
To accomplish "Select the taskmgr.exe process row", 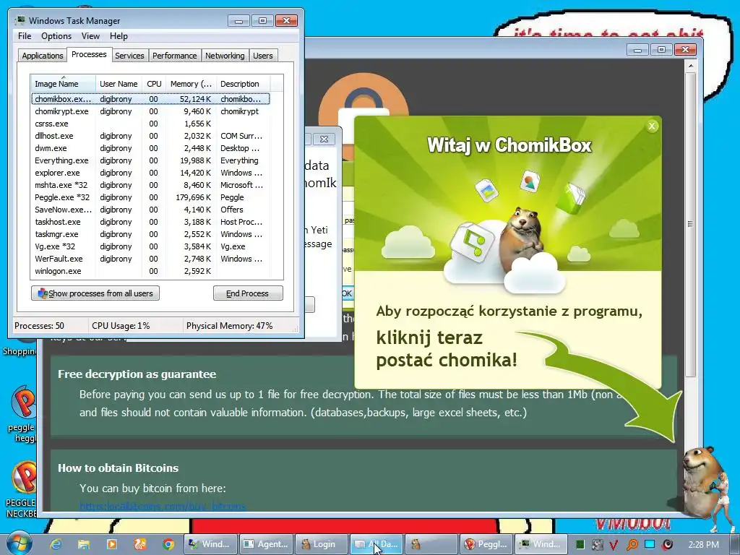I will pos(150,234).
